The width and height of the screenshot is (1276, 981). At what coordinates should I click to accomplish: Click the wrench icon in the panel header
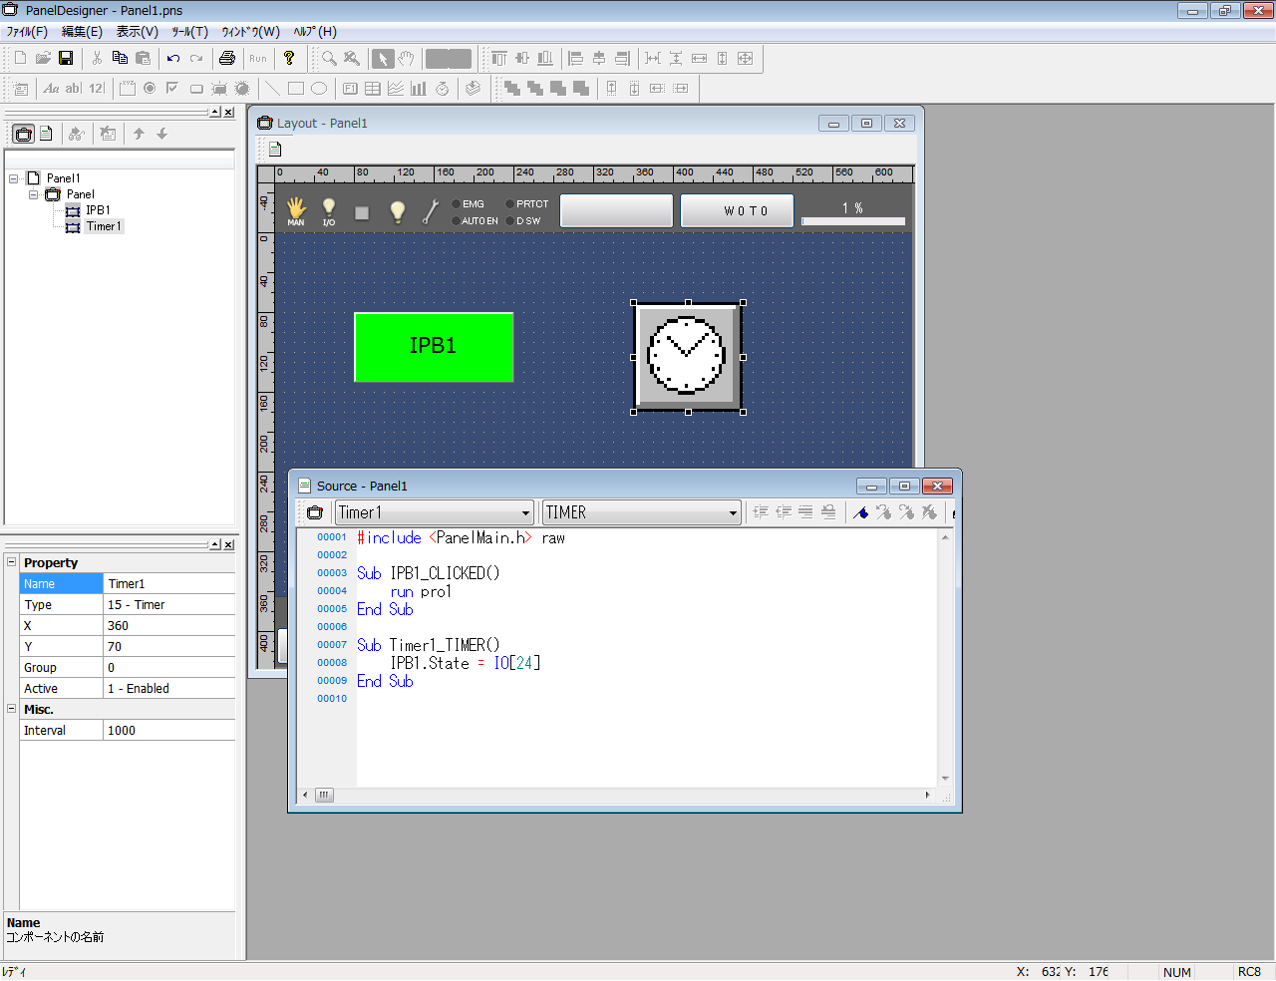pyautogui.click(x=431, y=211)
